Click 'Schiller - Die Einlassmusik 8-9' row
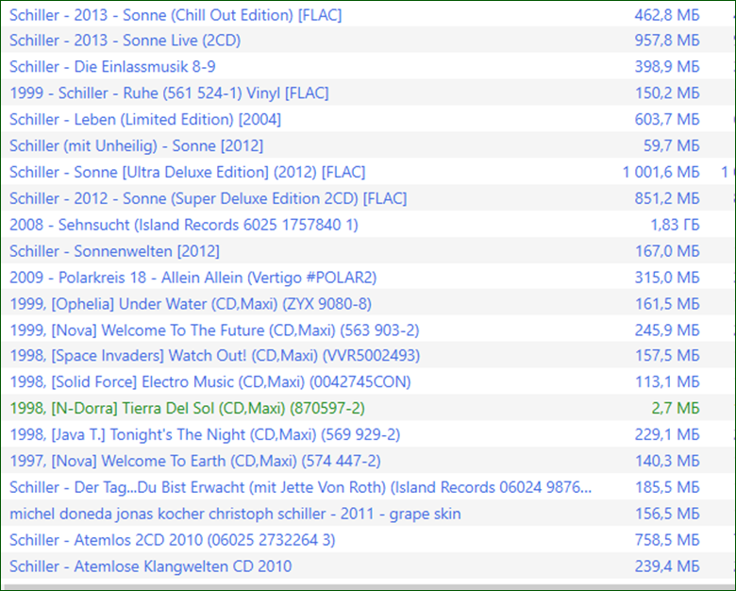 (x=112, y=67)
